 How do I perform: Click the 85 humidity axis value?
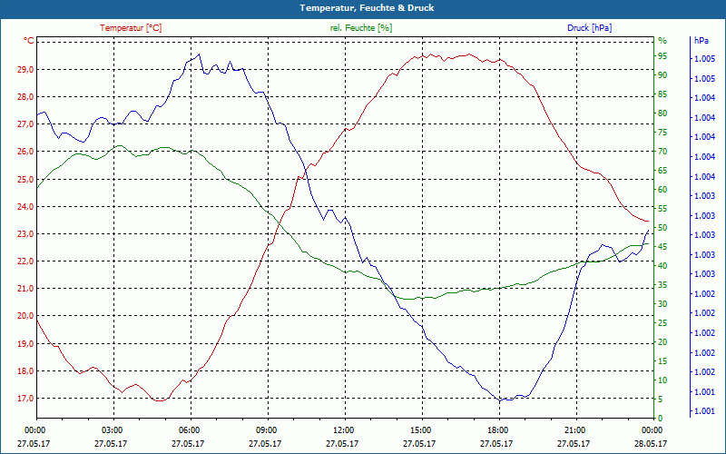pyautogui.click(x=662, y=94)
